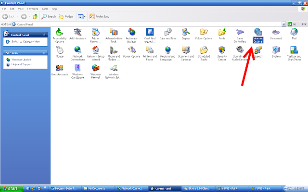
Task: Open the Add Hardware applet
Action: [x=77, y=34]
